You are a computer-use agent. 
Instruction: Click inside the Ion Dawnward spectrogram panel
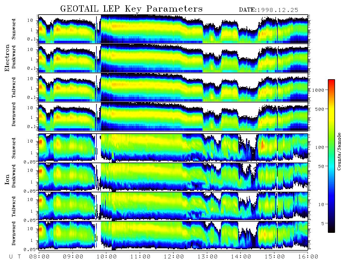(173, 236)
